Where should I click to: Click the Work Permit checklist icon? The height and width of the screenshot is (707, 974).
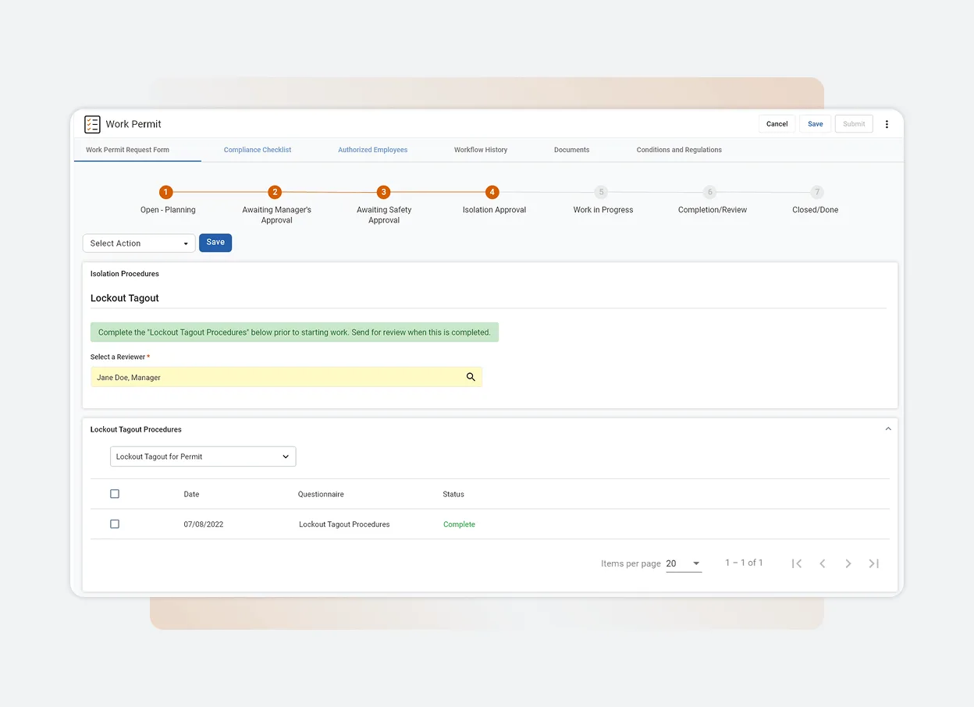click(92, 124)
